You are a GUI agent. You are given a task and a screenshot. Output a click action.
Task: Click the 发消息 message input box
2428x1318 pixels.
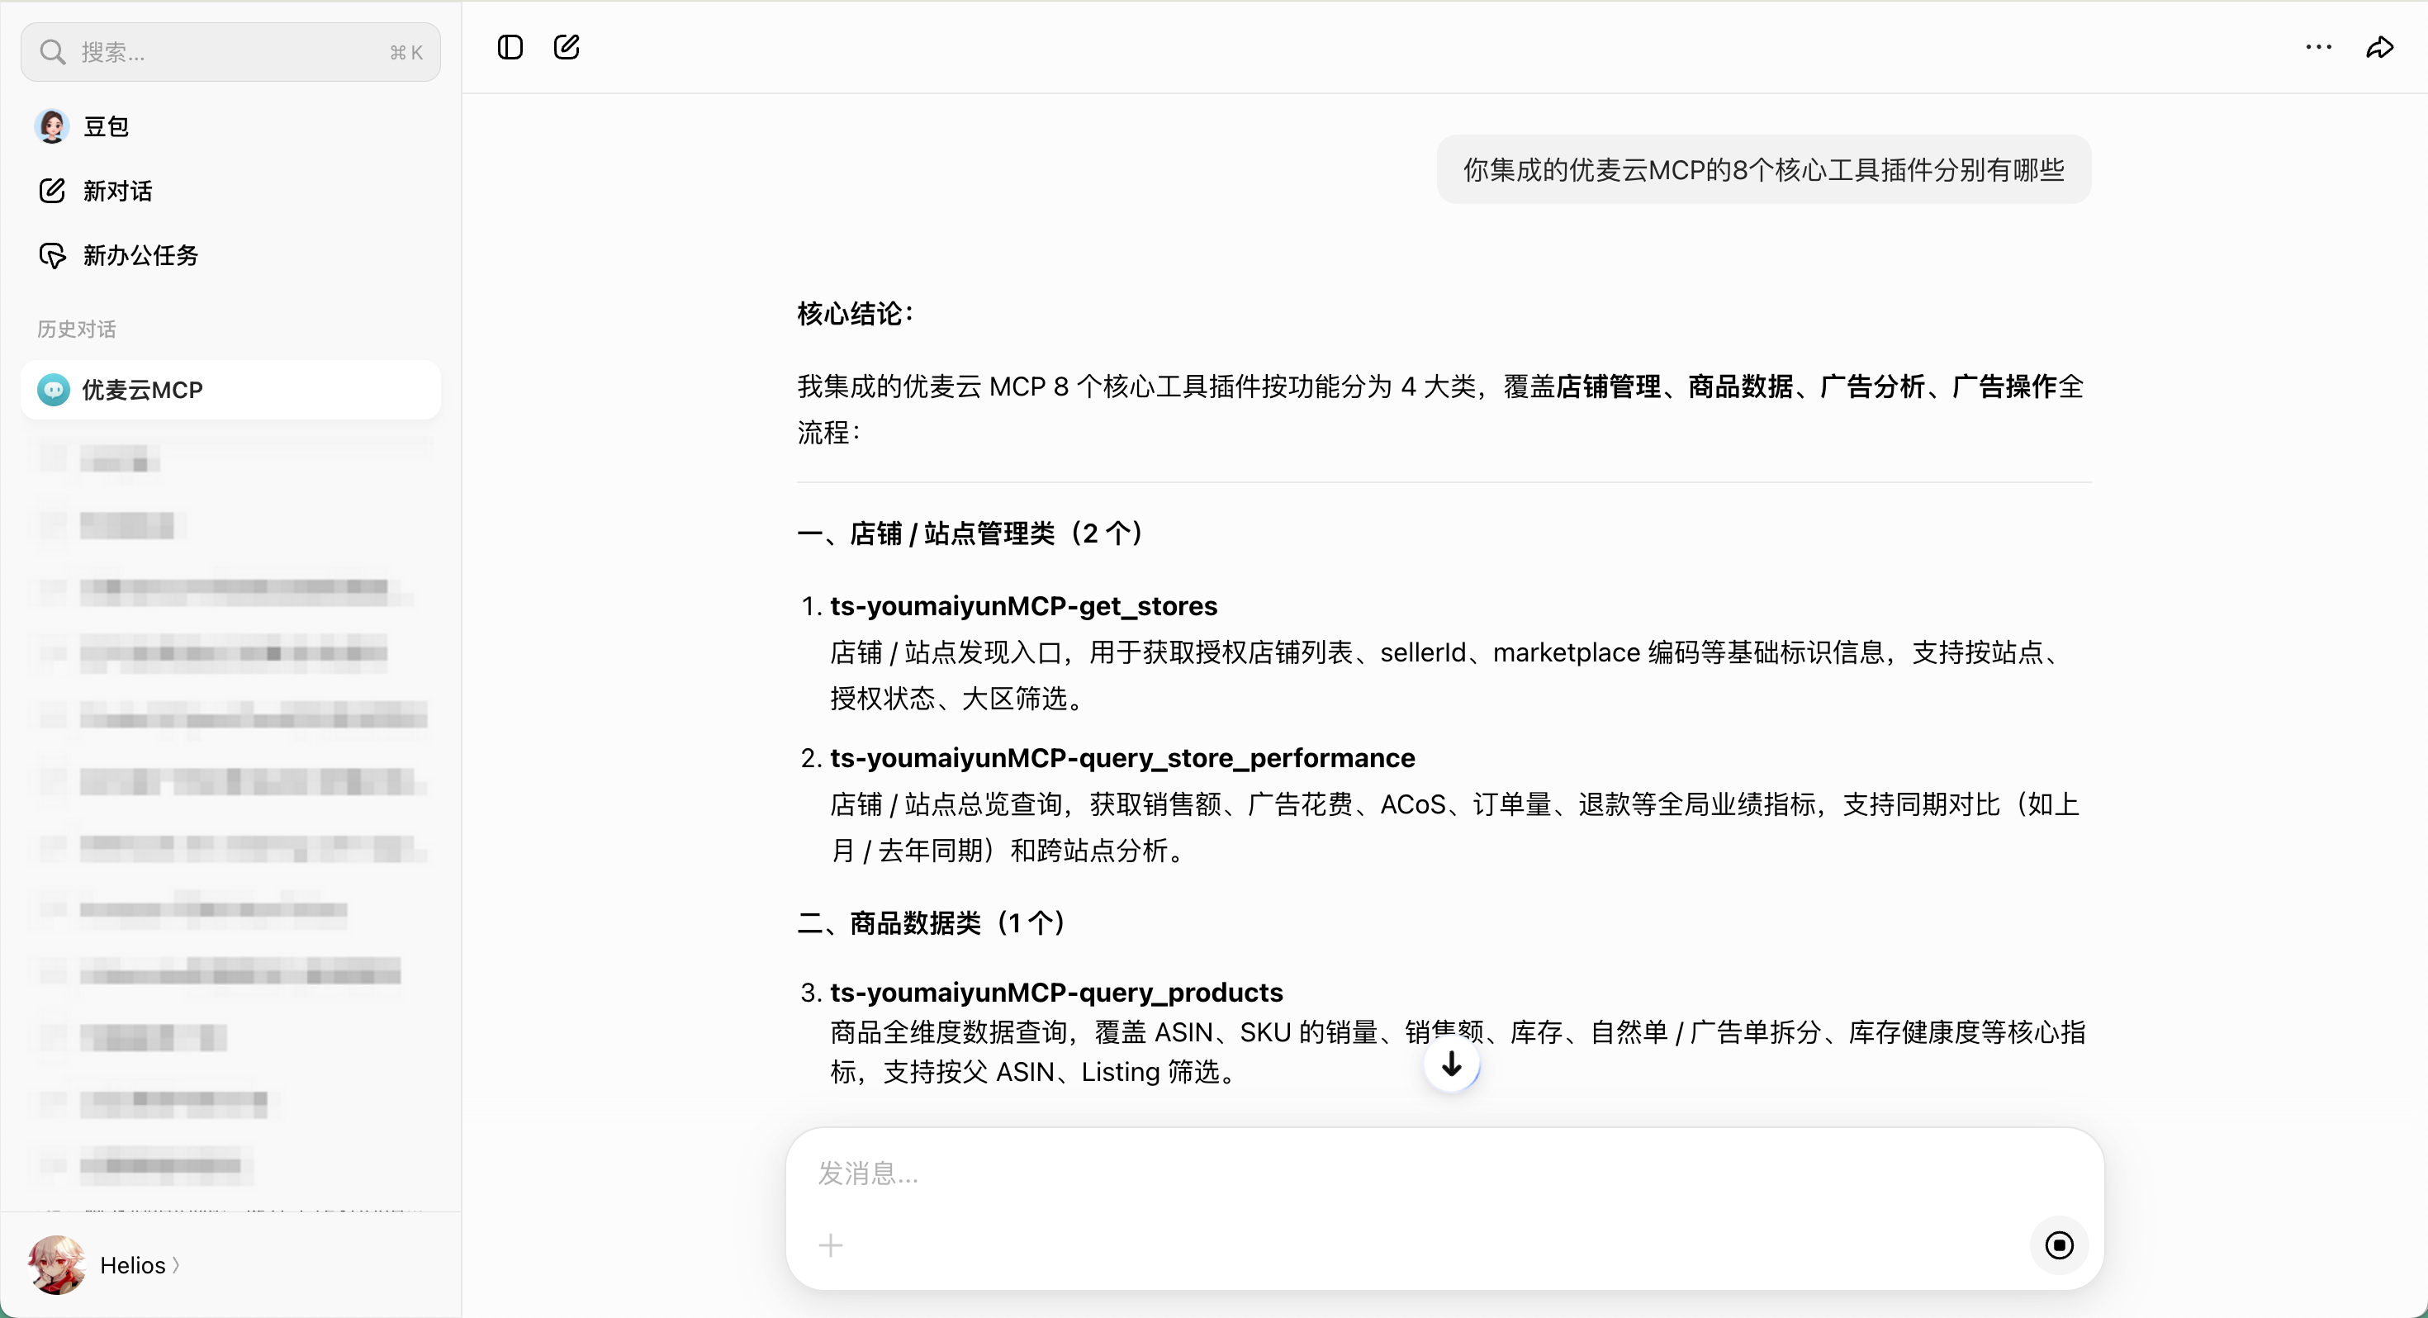[x=1444, y=1173]
